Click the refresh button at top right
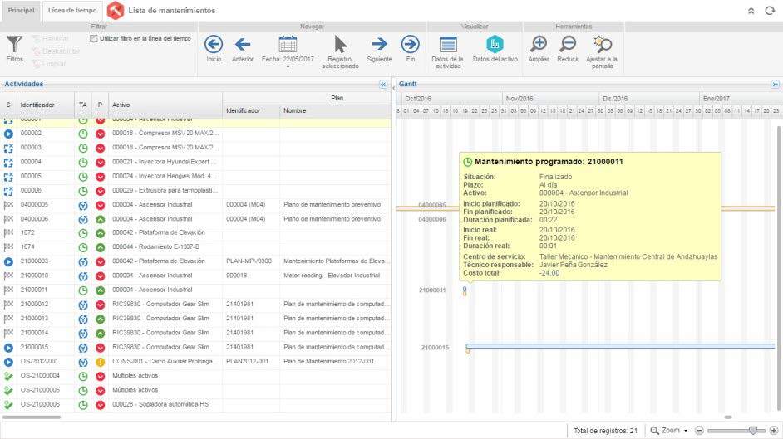The image size is (783, 439). coord(769,11)
